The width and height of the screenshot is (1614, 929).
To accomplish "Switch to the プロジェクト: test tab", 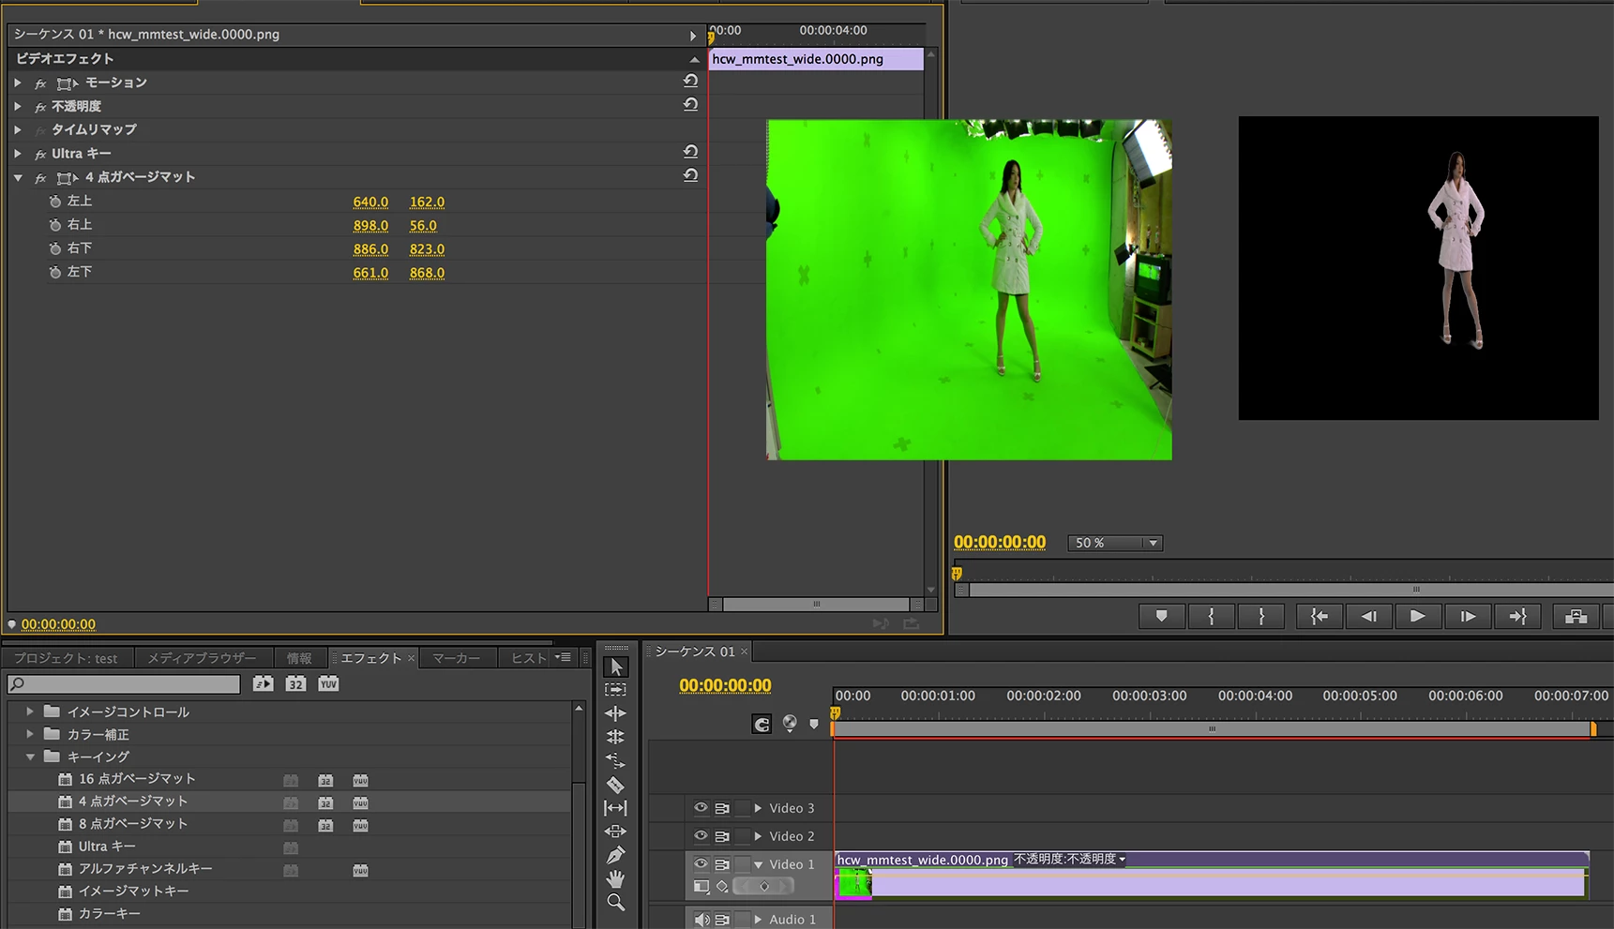I will tap(66, 658).
